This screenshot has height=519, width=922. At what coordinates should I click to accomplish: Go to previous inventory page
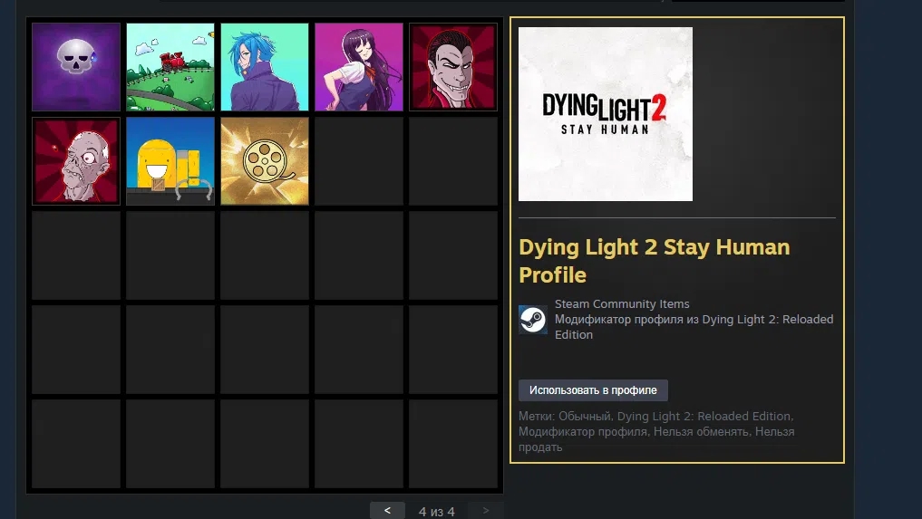click(387, 511)
